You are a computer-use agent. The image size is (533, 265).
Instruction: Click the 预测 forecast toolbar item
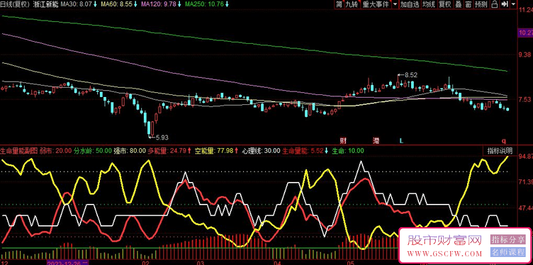tap(480, 5)
